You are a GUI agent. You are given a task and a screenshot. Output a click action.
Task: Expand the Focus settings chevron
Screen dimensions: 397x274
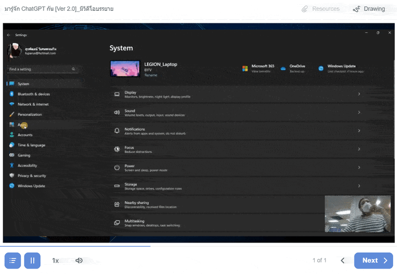tap(359, 149)
